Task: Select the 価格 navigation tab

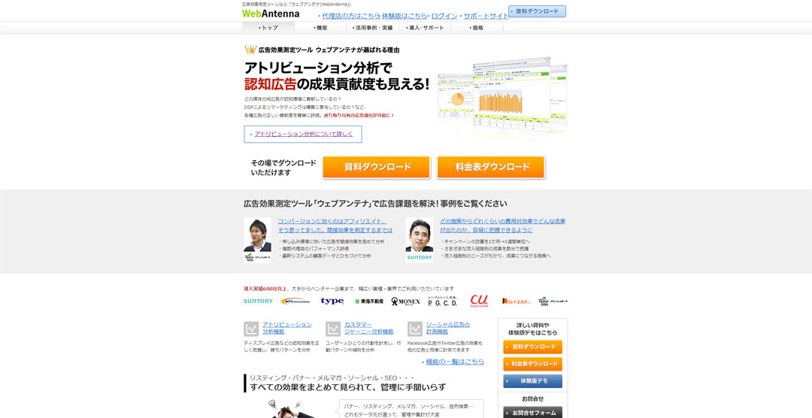Action: tap(477, 28)
